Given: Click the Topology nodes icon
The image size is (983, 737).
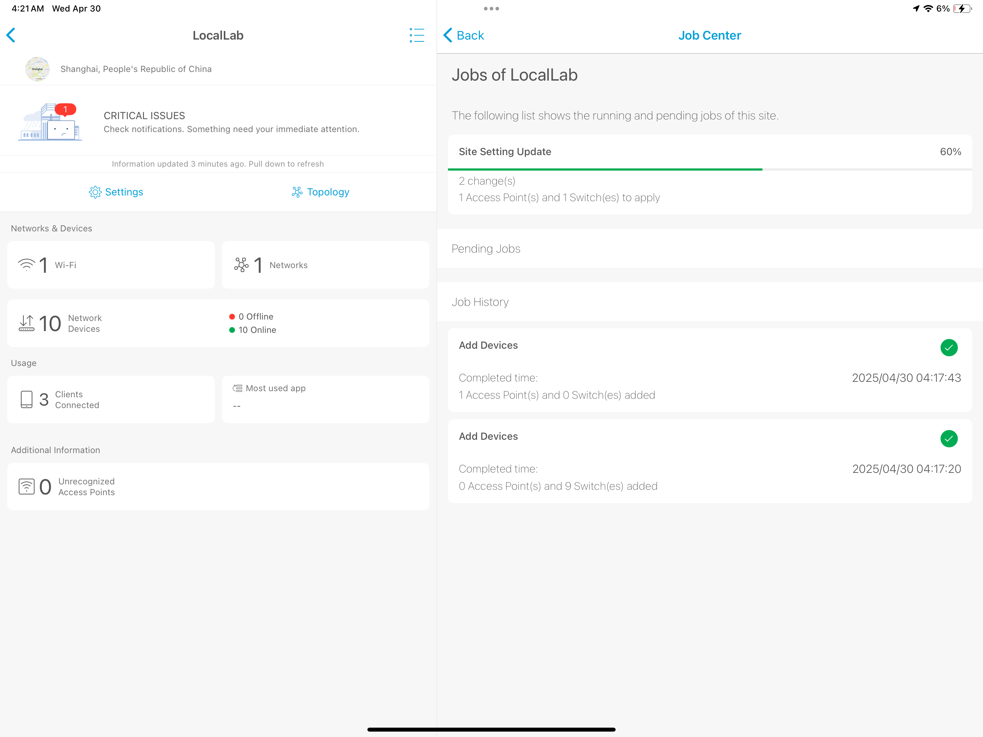Looking at the screenshot, I should 297,192.
